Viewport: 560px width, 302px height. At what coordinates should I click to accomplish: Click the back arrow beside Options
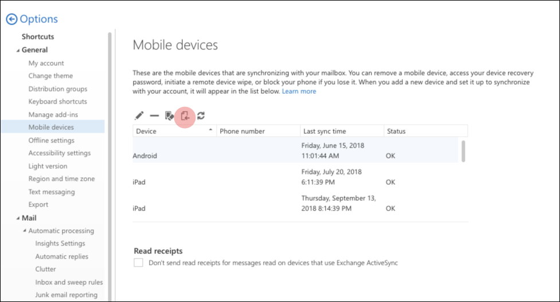click(11, 19)
